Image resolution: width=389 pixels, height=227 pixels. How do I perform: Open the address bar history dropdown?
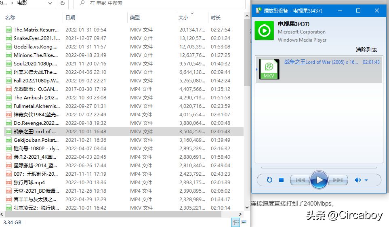(50, 3)
